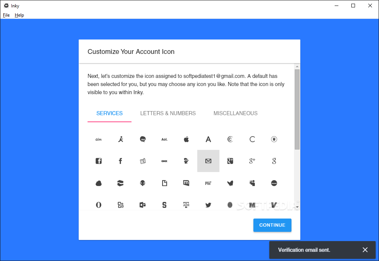Screen dimensions: 379x261
Task: Choose the Twitter bird icon
Action: pos(208,205)
